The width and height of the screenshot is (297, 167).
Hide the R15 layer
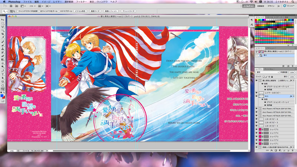pos(256,96)
